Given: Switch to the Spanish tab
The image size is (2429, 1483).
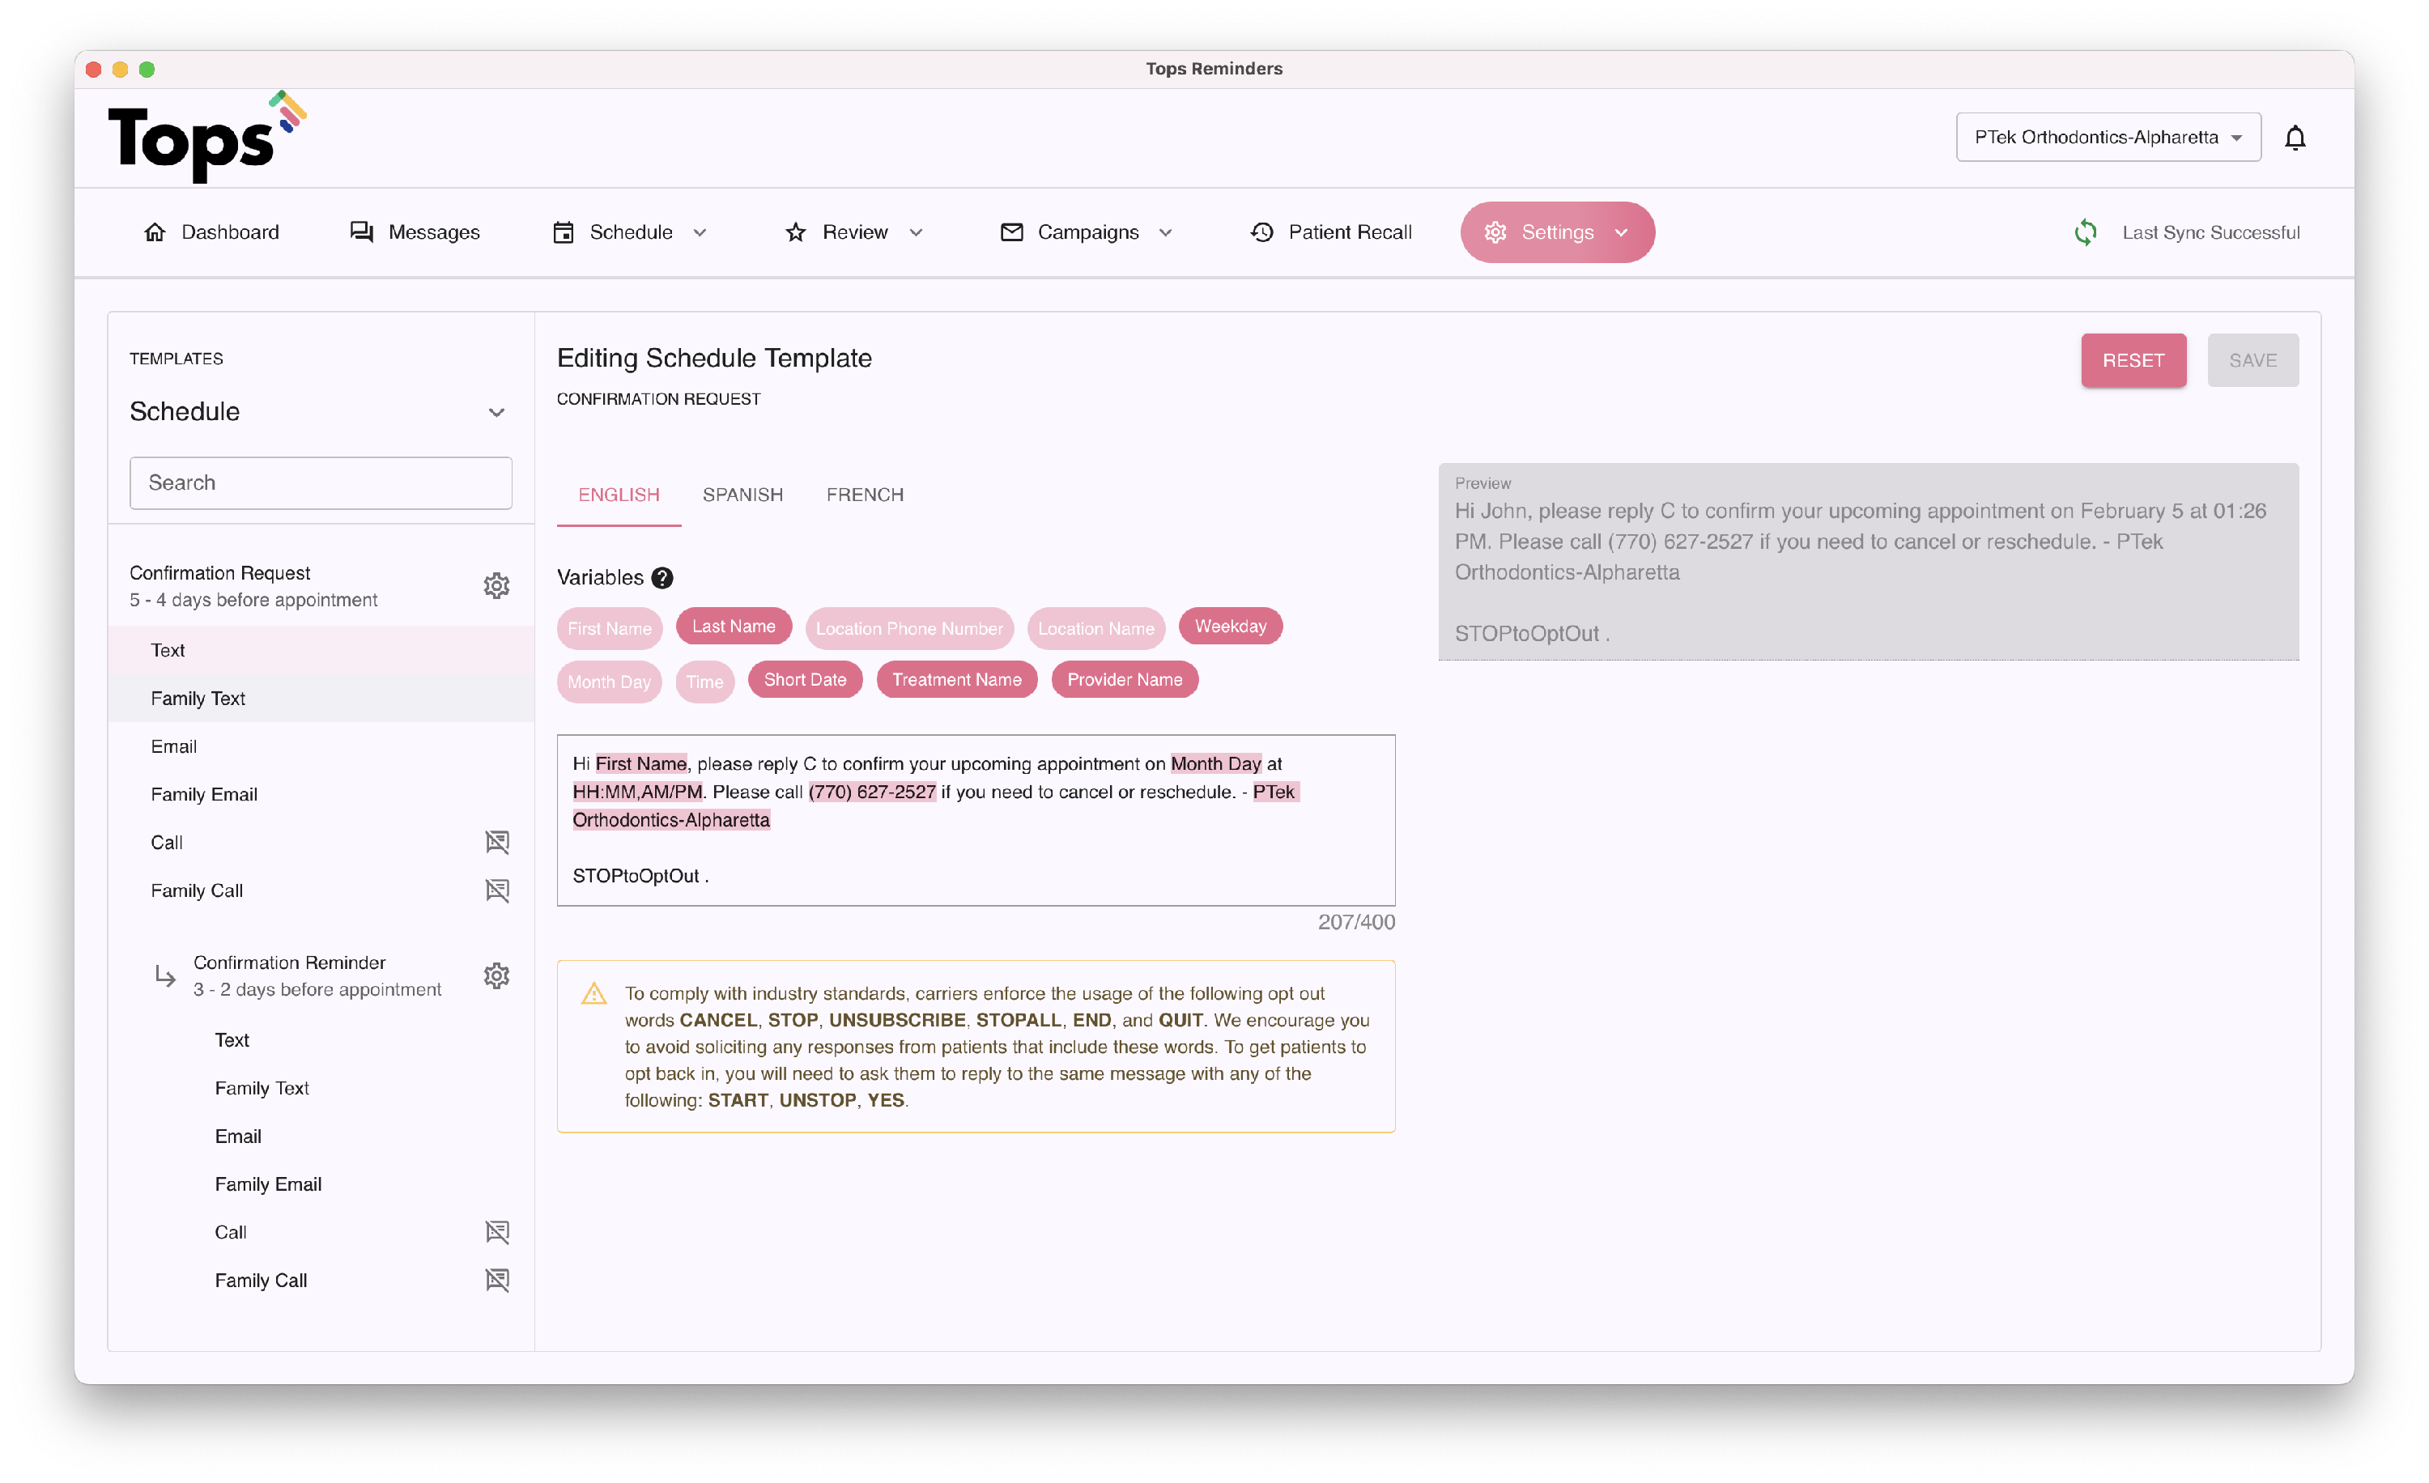Looking at the screenshot, I should (x=742, y=495).
